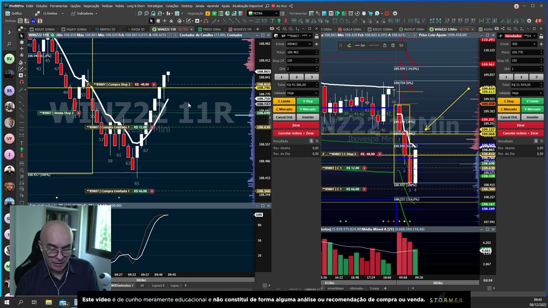Viewport: 548px width, 308px height.
Task: Open the shopping cart icon in Ferramentas
Action: click(x=370, y=13)
